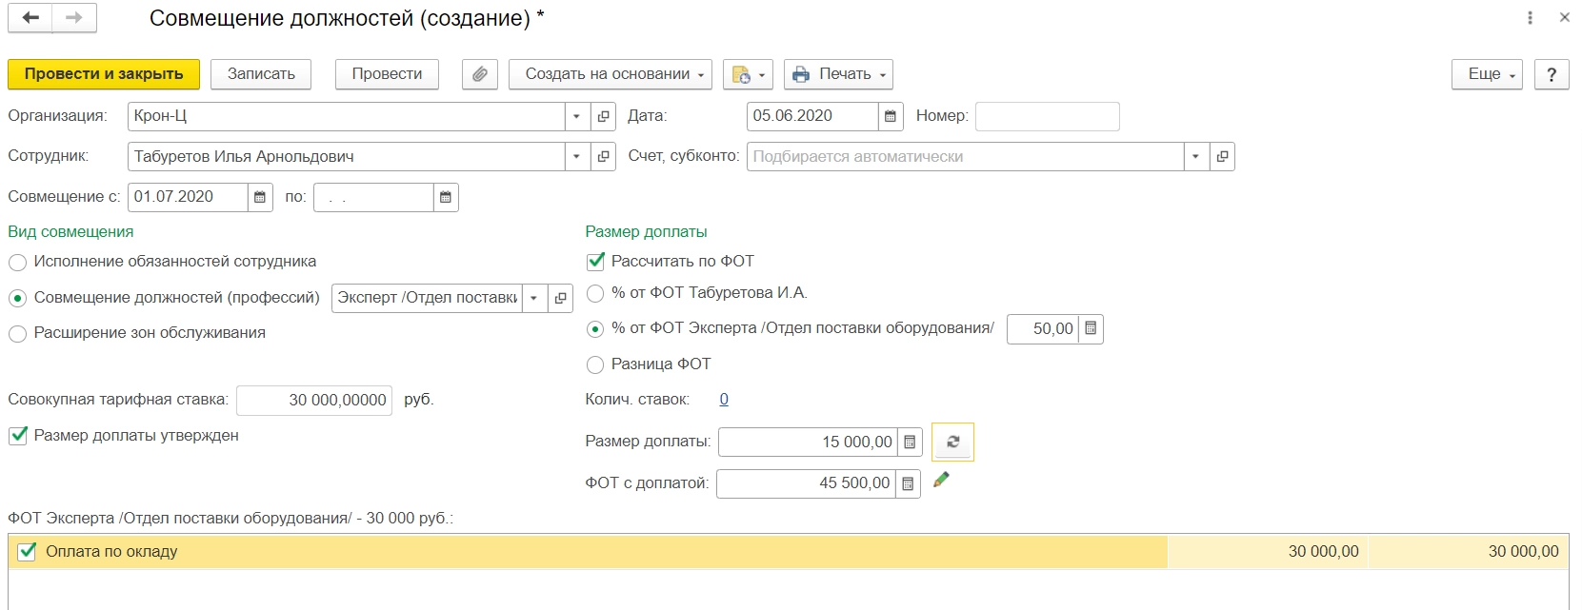Click the Провести и закрыть button
The width and height of the screenshot is (1582, 610).
click(x=104, y=74)
